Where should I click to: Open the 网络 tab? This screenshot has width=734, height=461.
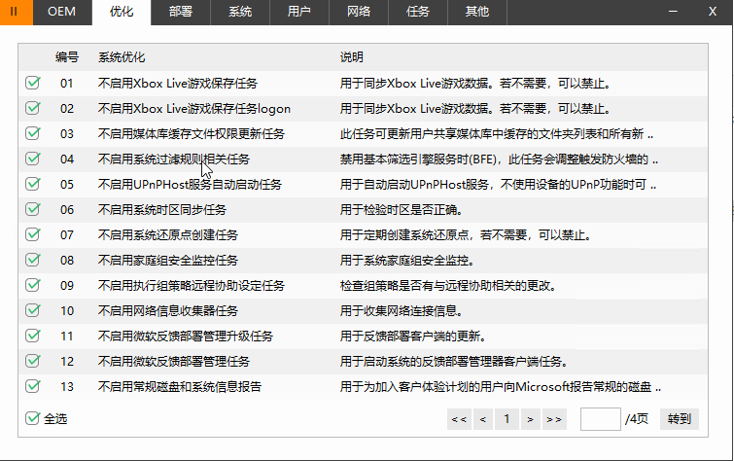[x=358, y=12]
